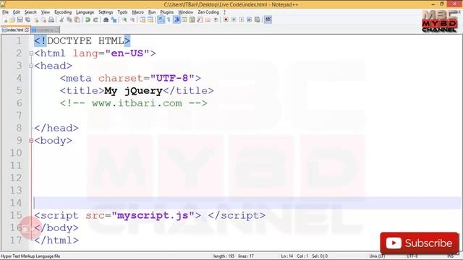Click the Function List toolbar icon

(x=200, y=19)
